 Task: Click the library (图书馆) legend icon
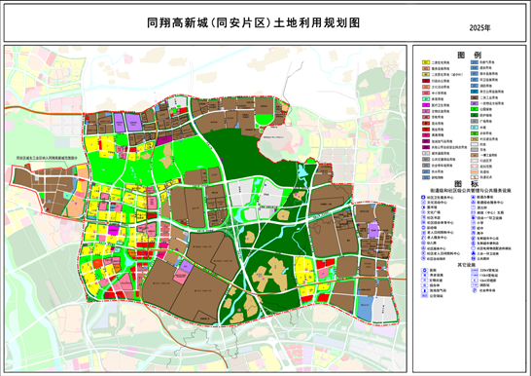pyautogui.click(x=423, y=207)
